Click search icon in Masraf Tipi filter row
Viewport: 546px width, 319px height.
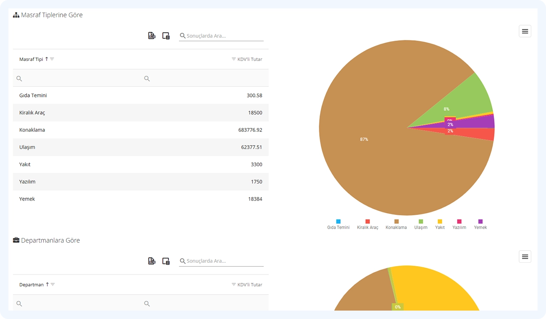click(x=19, y=78)
